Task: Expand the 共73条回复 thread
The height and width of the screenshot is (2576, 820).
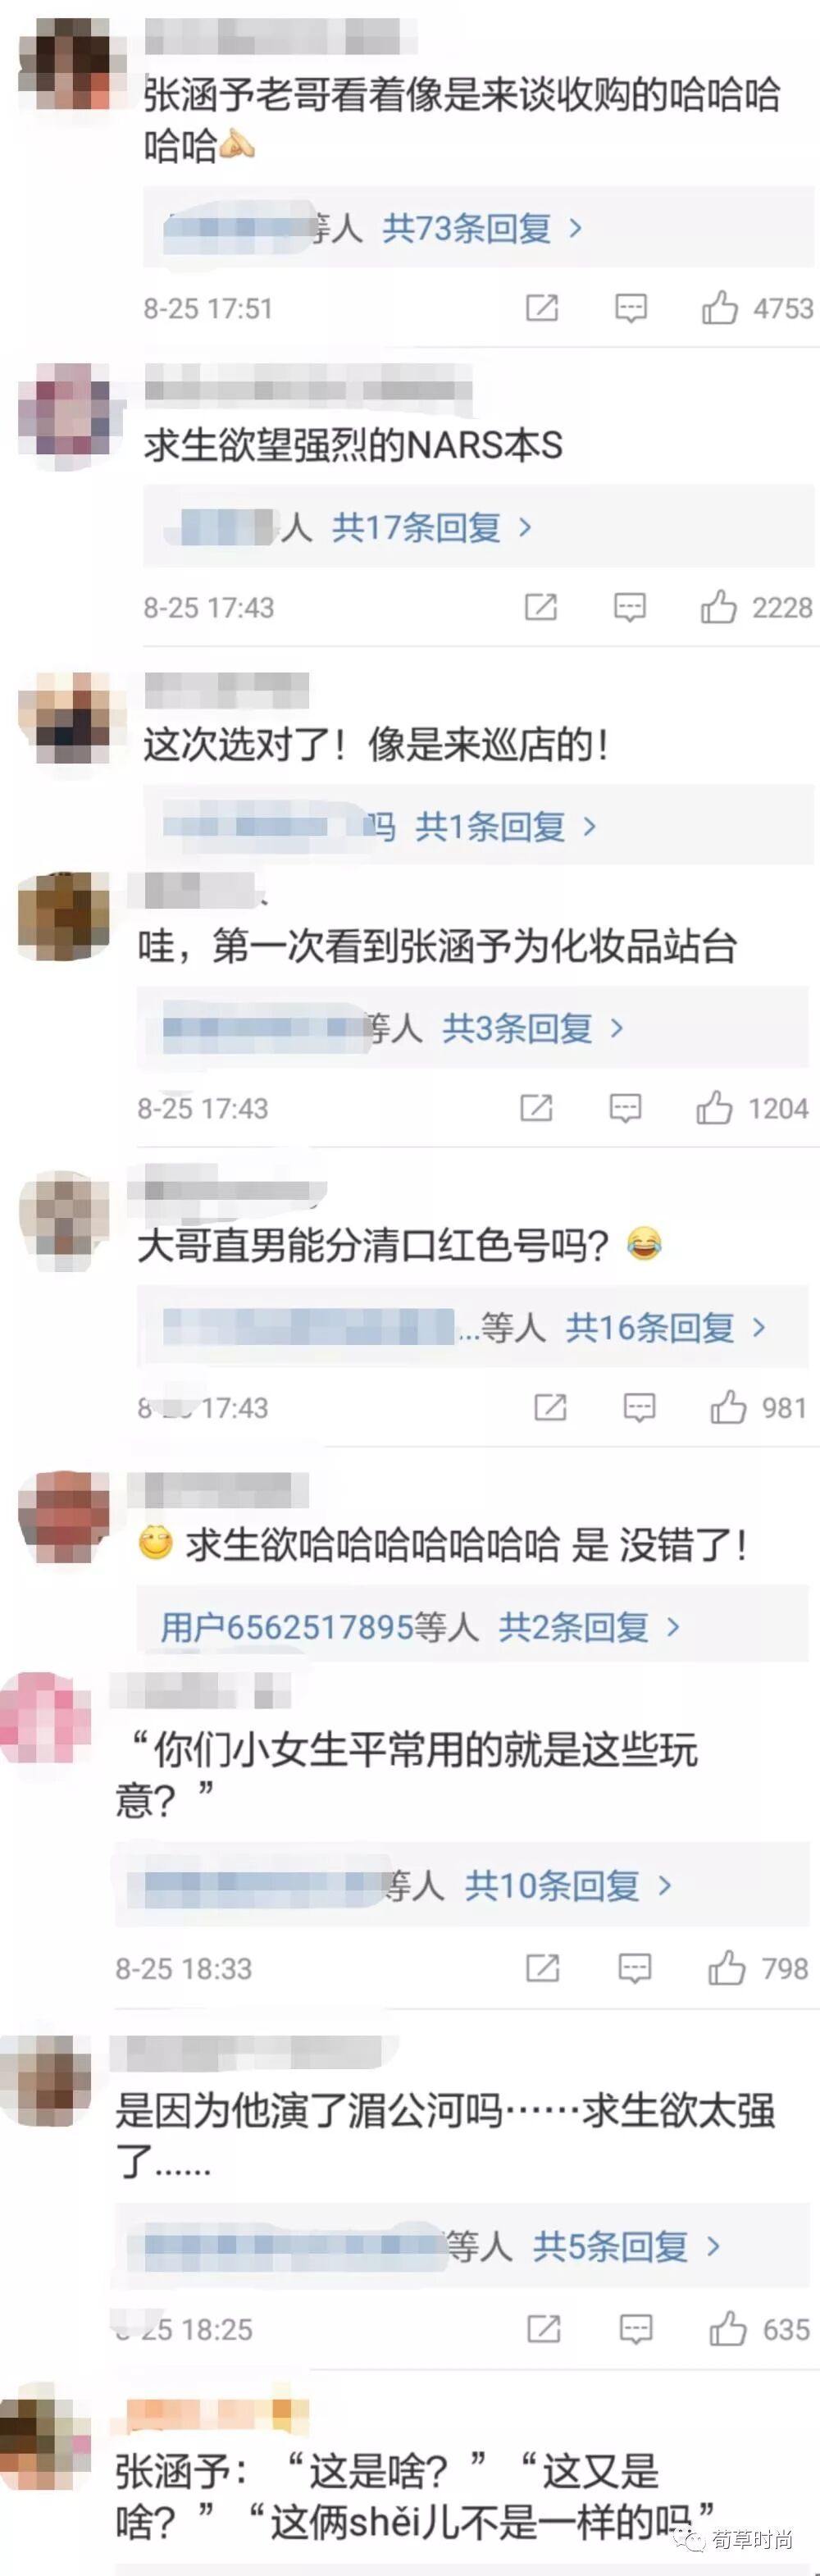Action: 482,228
